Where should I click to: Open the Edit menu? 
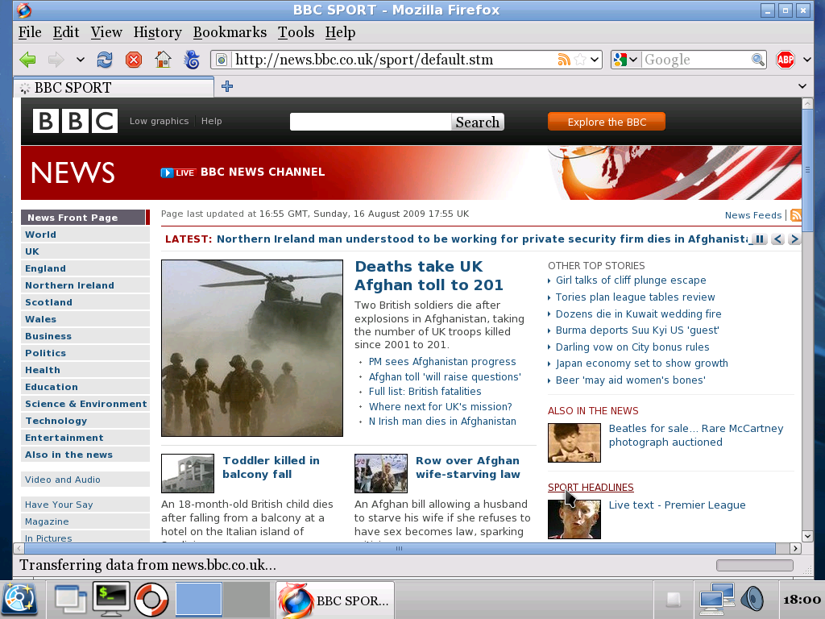point(66,32)
